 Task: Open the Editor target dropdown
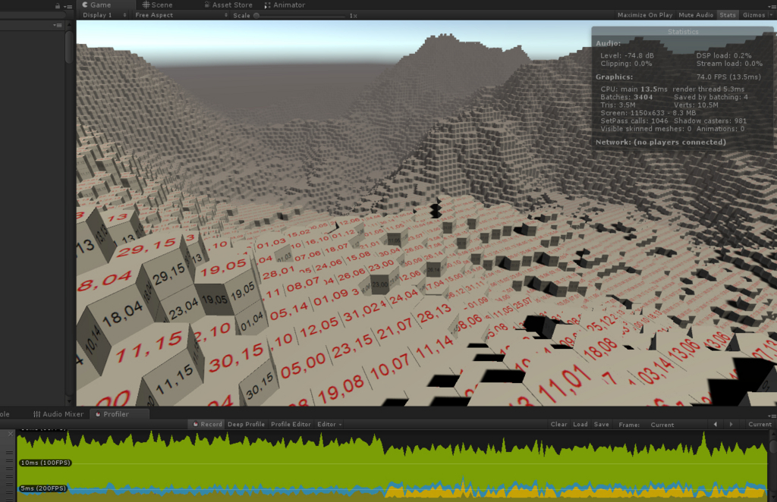pos(329,425)
